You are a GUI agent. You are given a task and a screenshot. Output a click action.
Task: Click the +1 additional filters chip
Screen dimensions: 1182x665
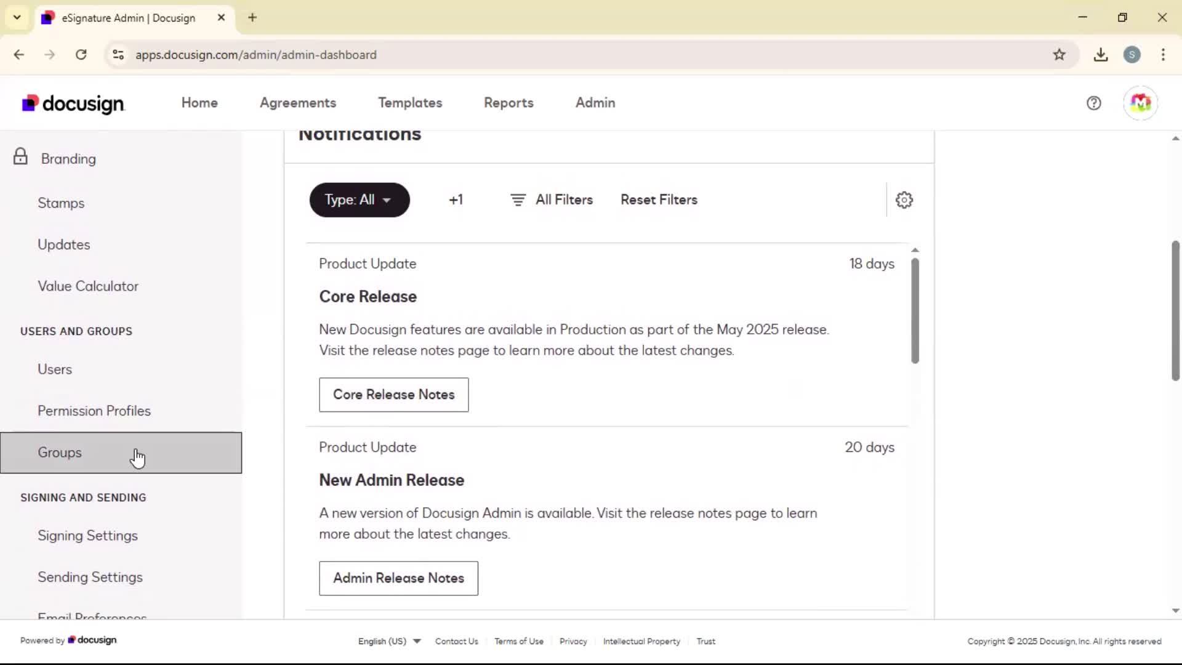456,200
